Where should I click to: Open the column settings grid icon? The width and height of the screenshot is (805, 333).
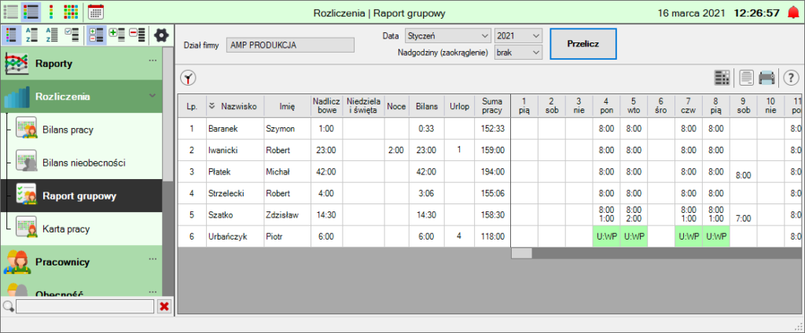point(722,78)
